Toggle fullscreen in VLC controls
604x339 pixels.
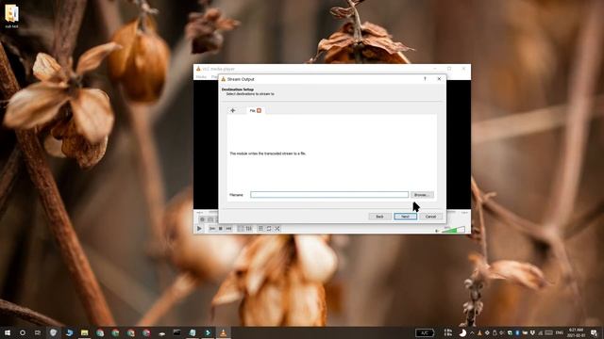click(241, 229)
